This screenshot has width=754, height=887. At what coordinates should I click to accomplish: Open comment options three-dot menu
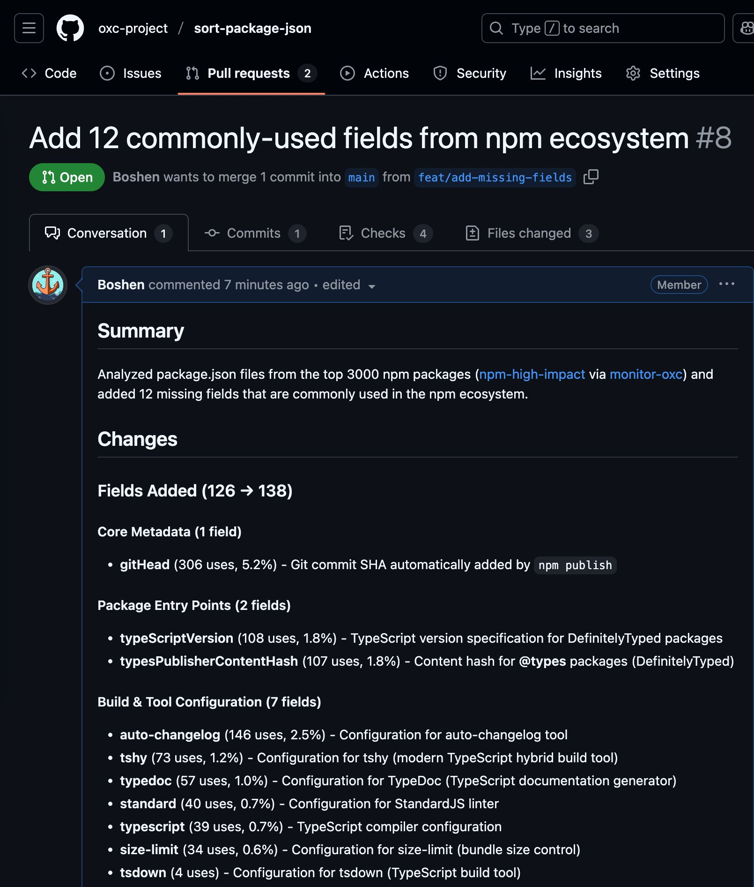click(726, 284)
